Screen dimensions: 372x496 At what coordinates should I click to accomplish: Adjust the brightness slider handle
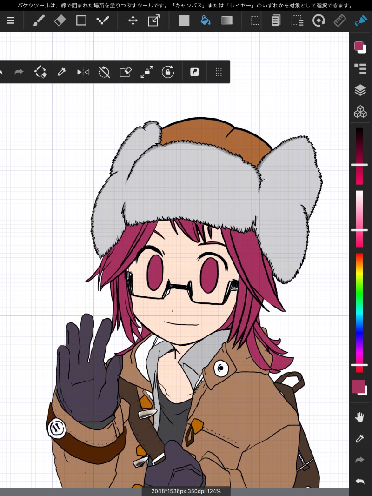pos(359,165)
